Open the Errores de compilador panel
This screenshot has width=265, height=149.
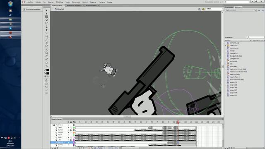click(32, 9)
